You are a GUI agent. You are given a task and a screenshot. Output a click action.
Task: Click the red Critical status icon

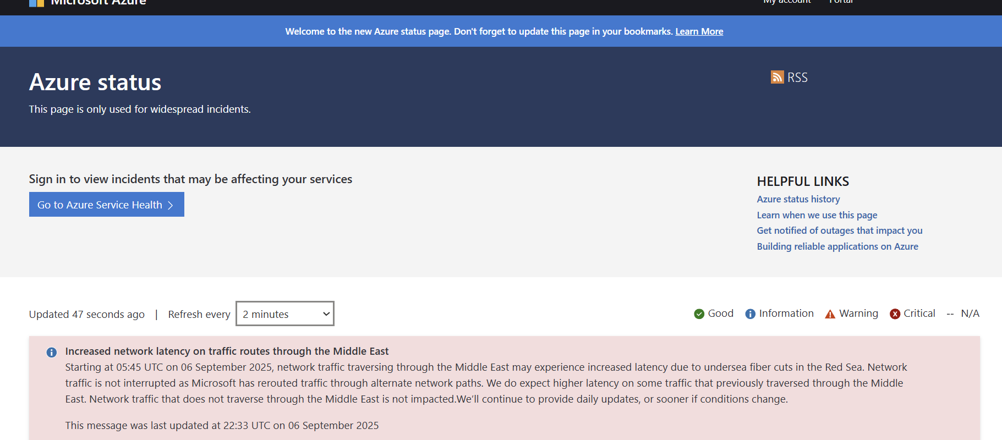[895, 314]
